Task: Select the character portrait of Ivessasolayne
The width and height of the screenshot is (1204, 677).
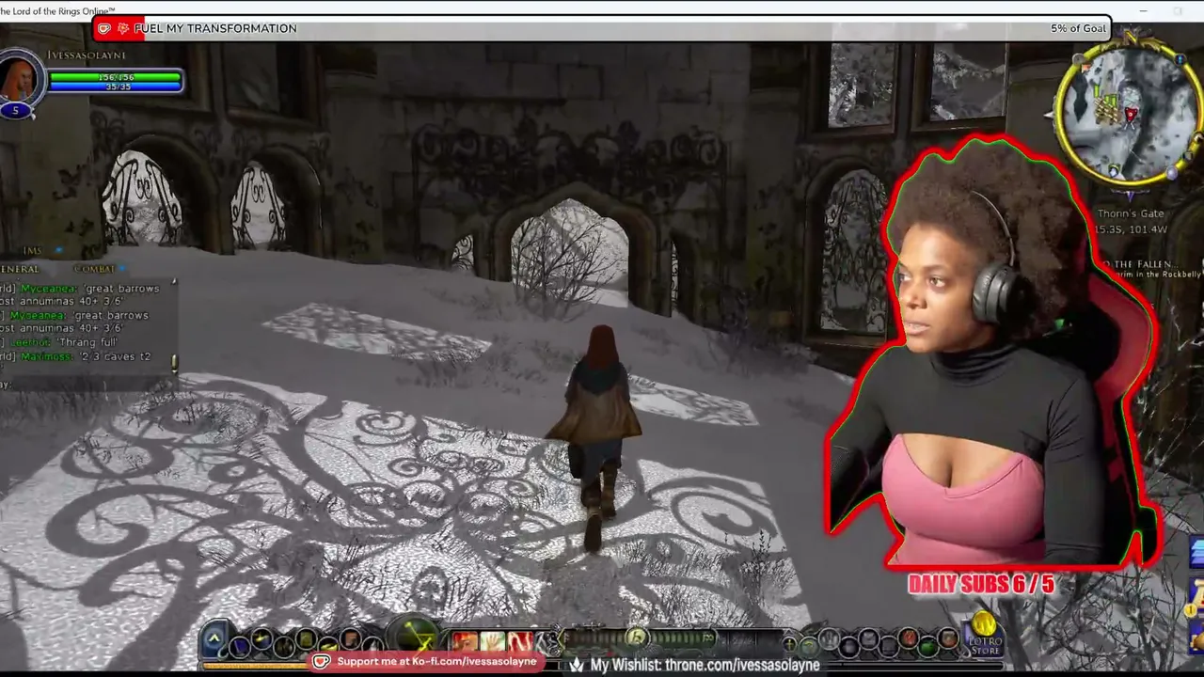Action: (x=19, y=78)
